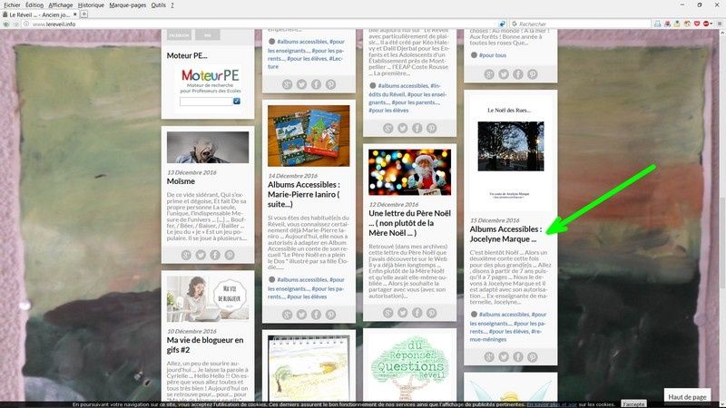Screen dimensions: 726x408
Task: Go back with the browser back arrow
Action: (x=6, y=24)
